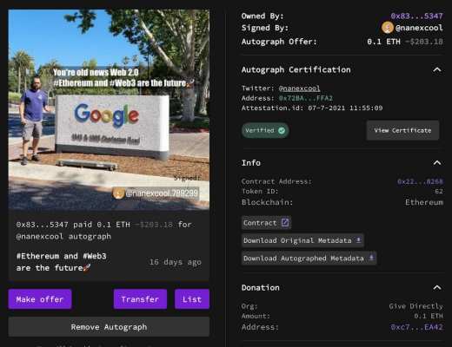Image resolution: width=452 pixels, height=347 pixels.
Task: Open the contract address 0x22...8268 link
Action: [x=420, y=181]
